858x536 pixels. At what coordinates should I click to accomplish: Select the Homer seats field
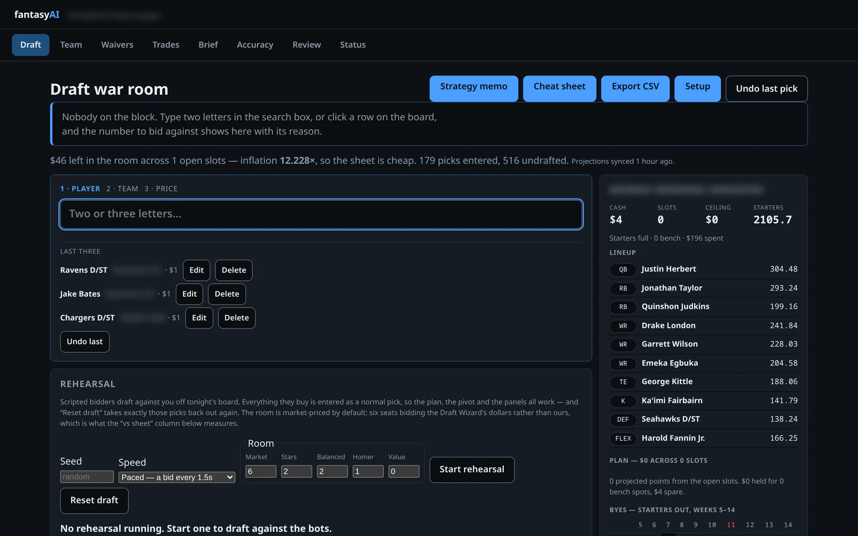click(x=368, y=471)
